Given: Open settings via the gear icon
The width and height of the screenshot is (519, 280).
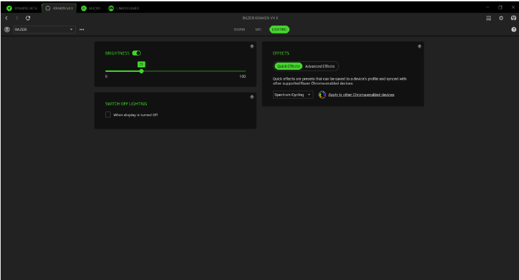Looking at the screenshot, I should [501, 18].
